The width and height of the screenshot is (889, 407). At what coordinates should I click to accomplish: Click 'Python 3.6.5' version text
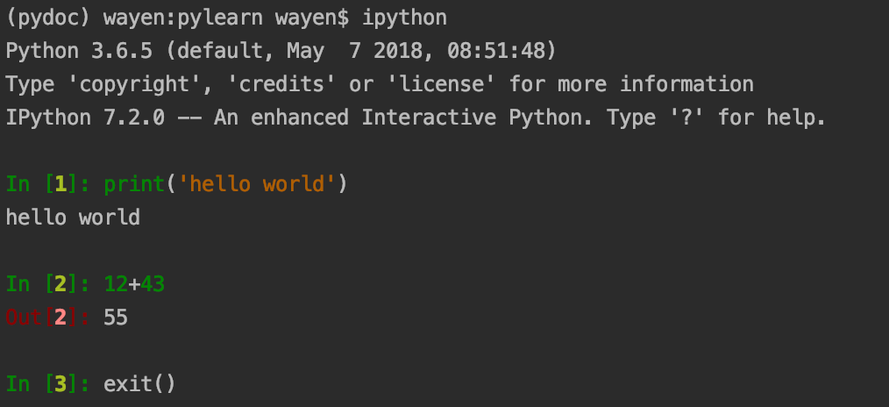pos(80,52)
